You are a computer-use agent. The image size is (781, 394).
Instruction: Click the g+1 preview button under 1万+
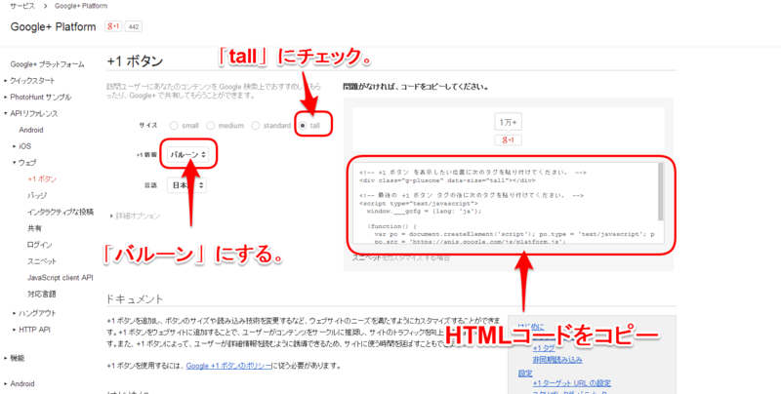[x=508, y=139]
